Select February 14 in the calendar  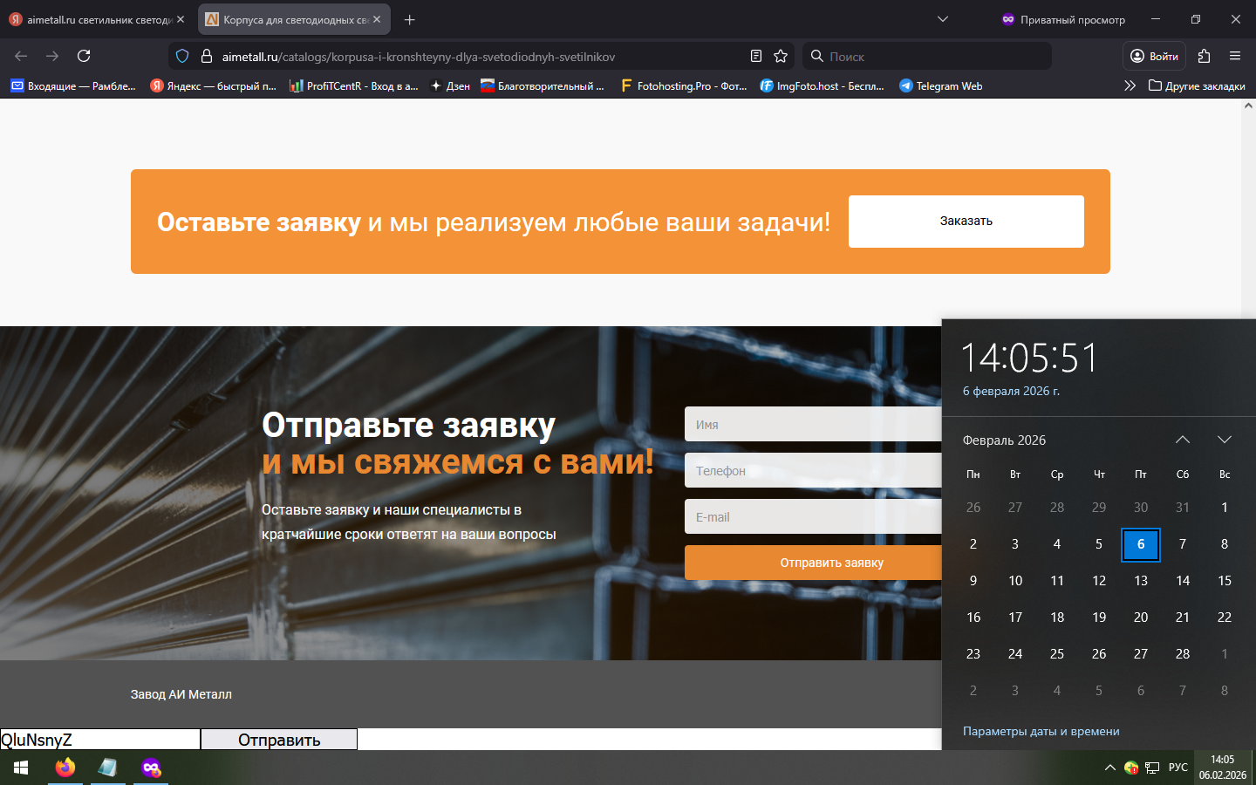click(1182, 581)
